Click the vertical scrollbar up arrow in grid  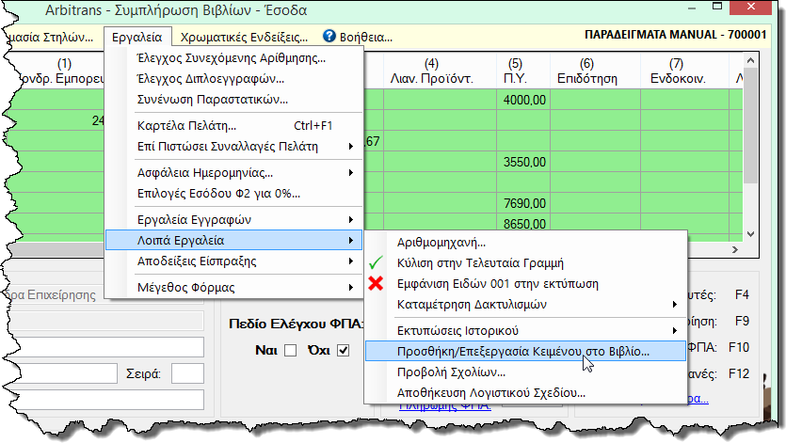point(750,60)
